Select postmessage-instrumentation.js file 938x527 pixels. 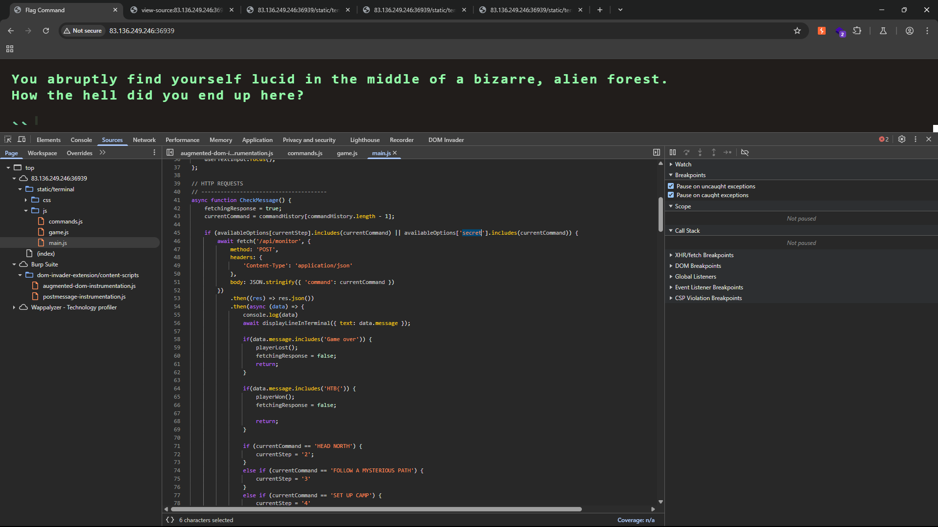click(x=84, y=297)
